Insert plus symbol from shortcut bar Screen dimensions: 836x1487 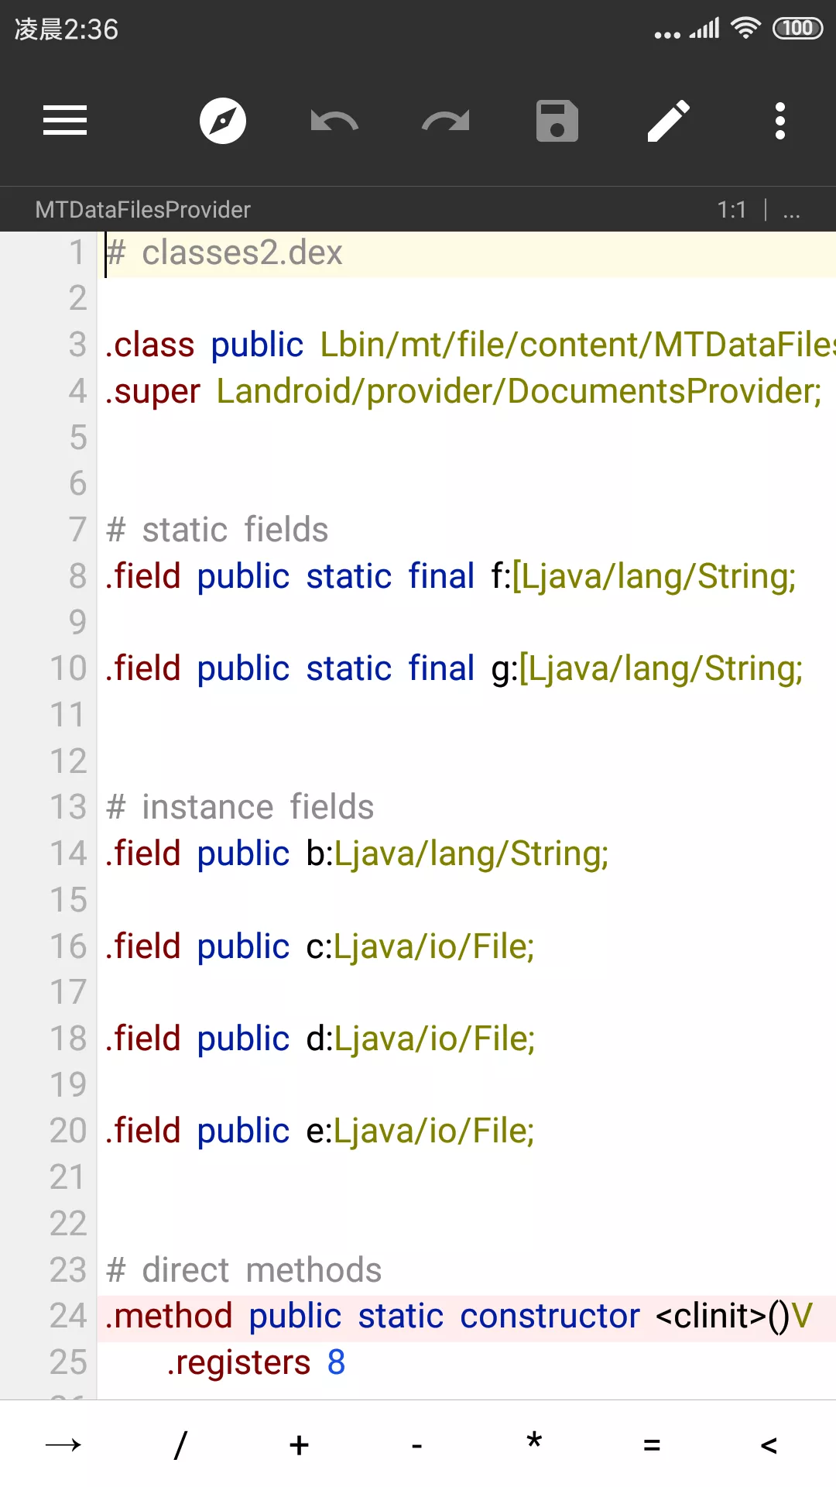pos(299,1444)
